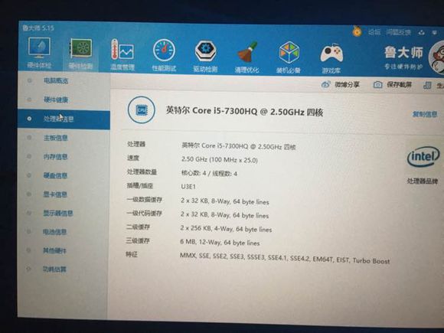Click the 微博分享 Weibo icon
Screen dimensions: 444x333
325,84
